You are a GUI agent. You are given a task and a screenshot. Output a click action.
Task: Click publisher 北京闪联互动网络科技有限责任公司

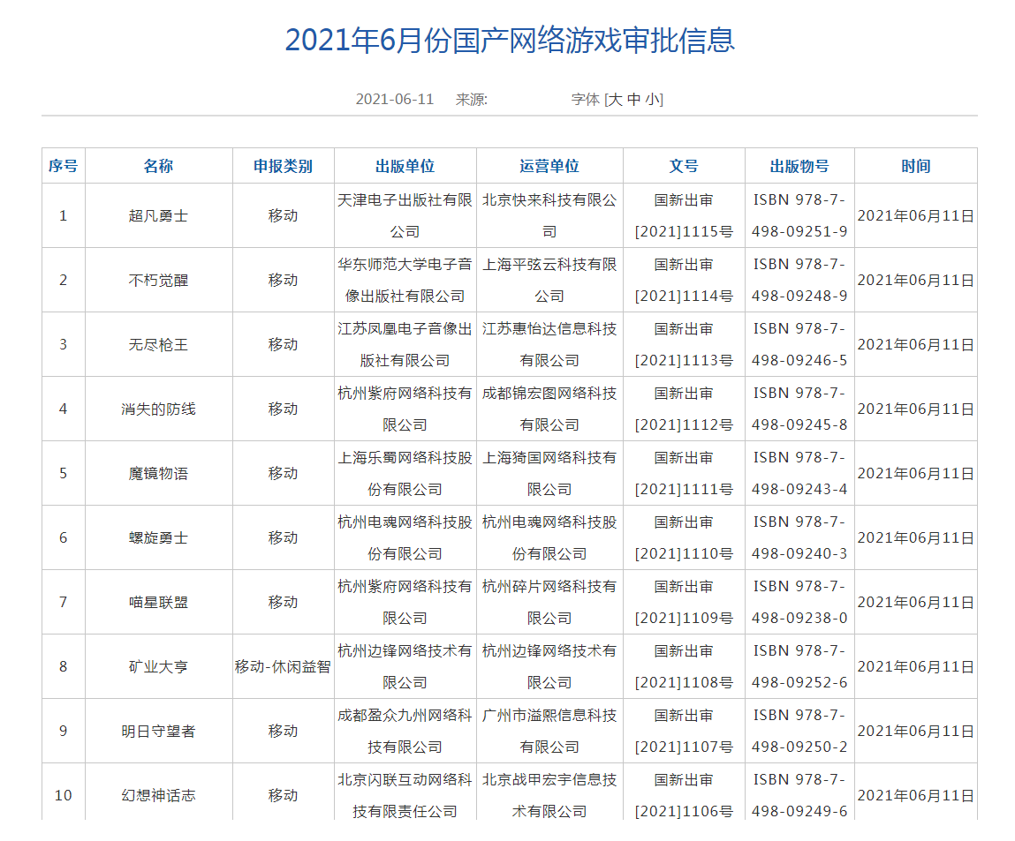coord(405,796)
